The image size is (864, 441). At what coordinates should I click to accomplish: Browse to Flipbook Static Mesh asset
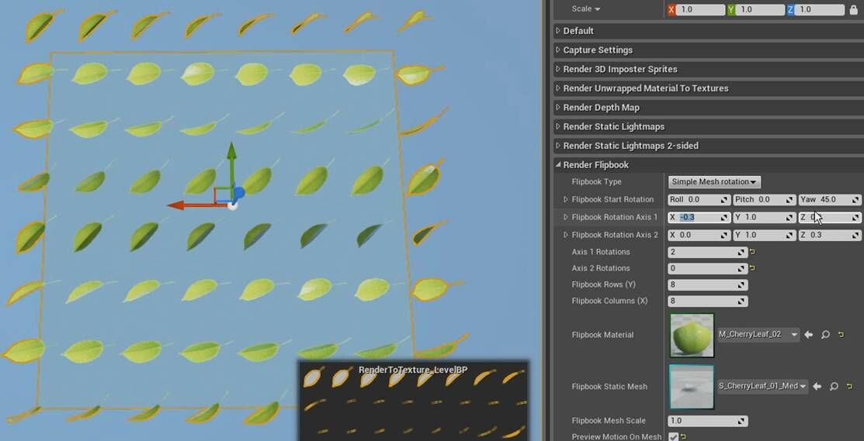(835, 387)
